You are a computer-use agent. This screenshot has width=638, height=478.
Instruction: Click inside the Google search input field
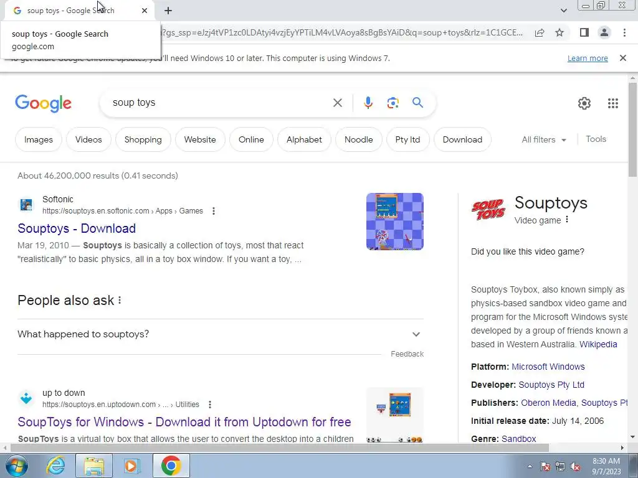(220, 103)
